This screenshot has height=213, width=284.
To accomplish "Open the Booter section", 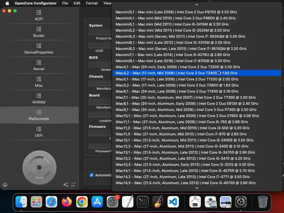I will [x=39, y=32].
